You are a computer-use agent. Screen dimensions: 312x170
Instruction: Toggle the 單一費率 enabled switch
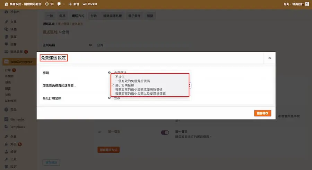point(165,132)
